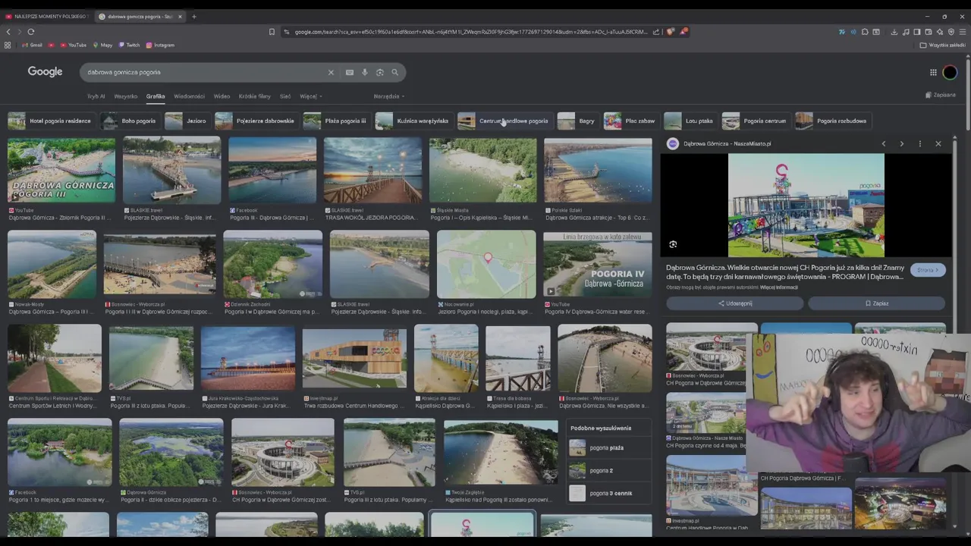Screen dimensions: 971x546
Task: Expand the Narzędzia tools menu
Action: pos(388,96)
